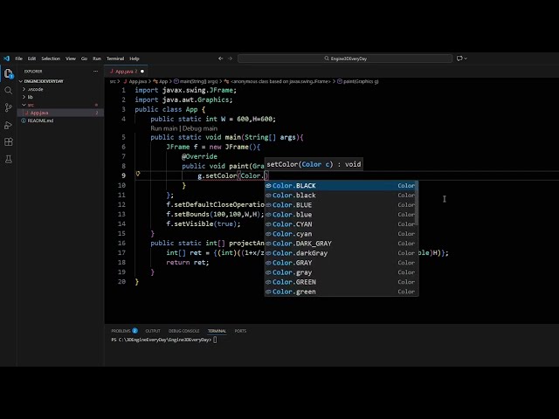Switch to the Terminal panel tab
559x419 pixels.
217,331
